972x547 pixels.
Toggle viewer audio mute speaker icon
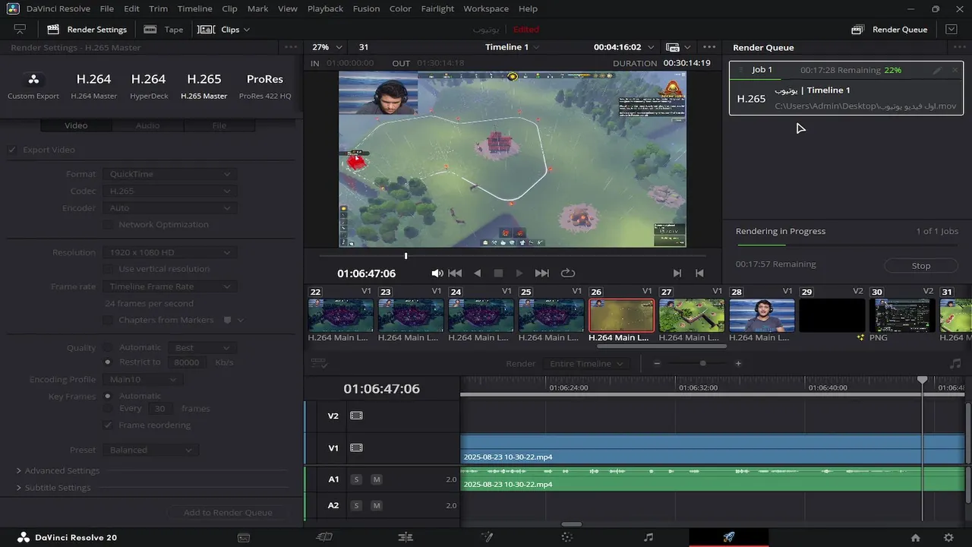coord(437,273)
